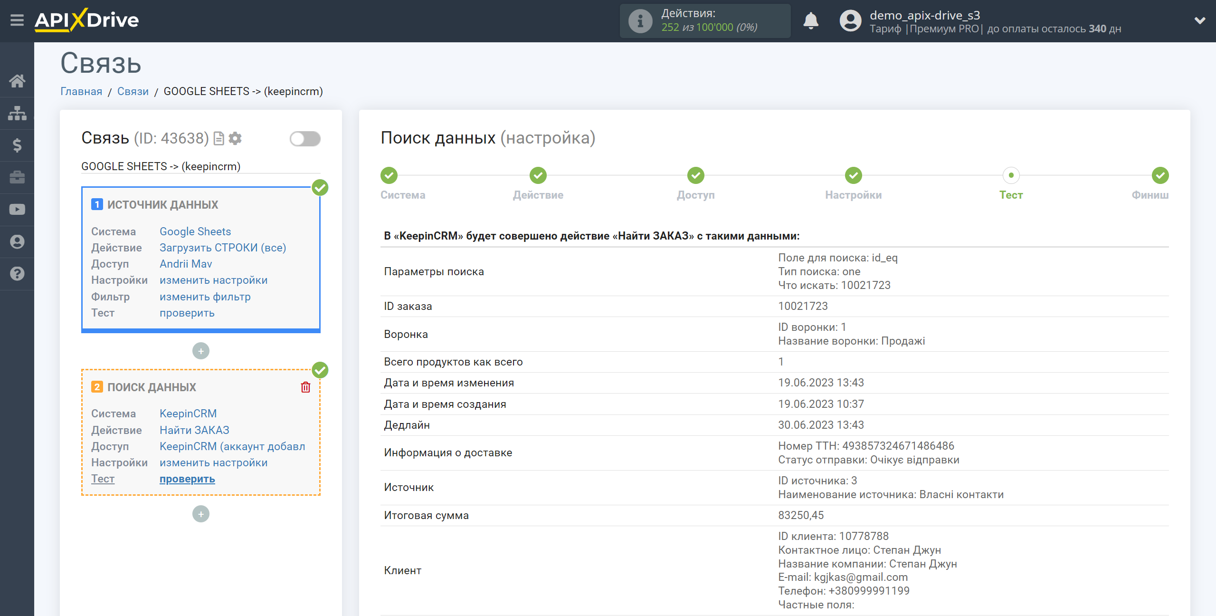Select the ПОИСК ДАННЫХ block header
Screen dimensions: 1216x616
click(152, 387)
